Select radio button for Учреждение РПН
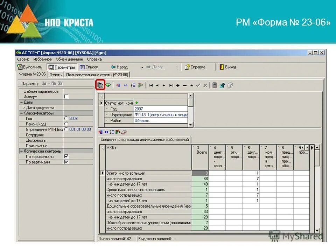The height and width of the screenshot is (252, 336). [66, 129]
